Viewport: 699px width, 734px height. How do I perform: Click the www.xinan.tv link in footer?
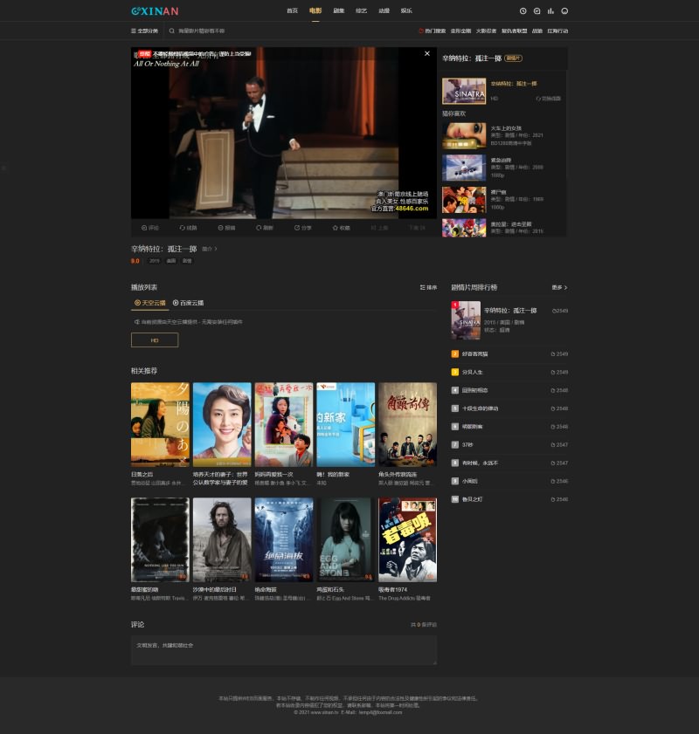324,712
